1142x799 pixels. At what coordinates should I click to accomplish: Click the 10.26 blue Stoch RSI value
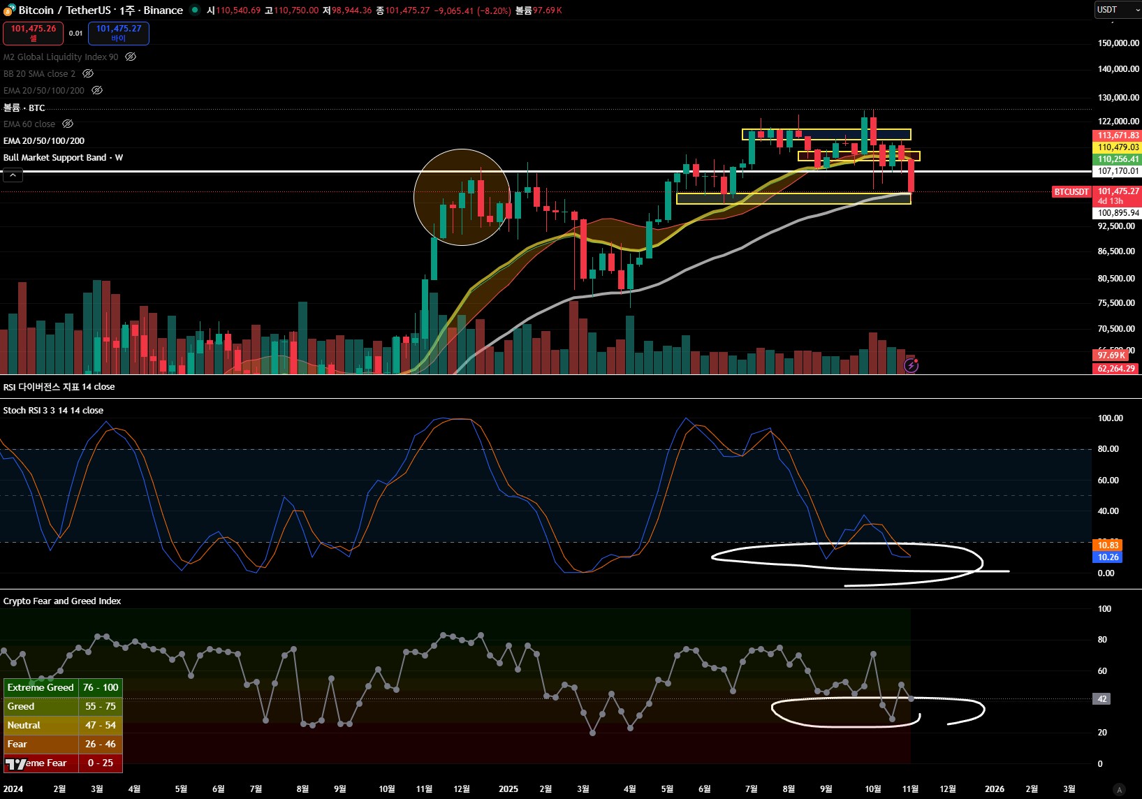click(x=1108, y=557)
